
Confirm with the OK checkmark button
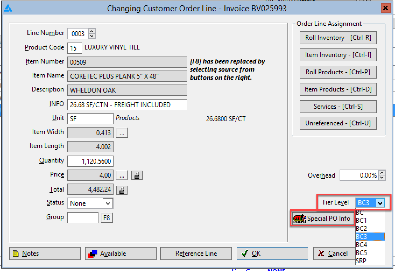click(272, 254)
